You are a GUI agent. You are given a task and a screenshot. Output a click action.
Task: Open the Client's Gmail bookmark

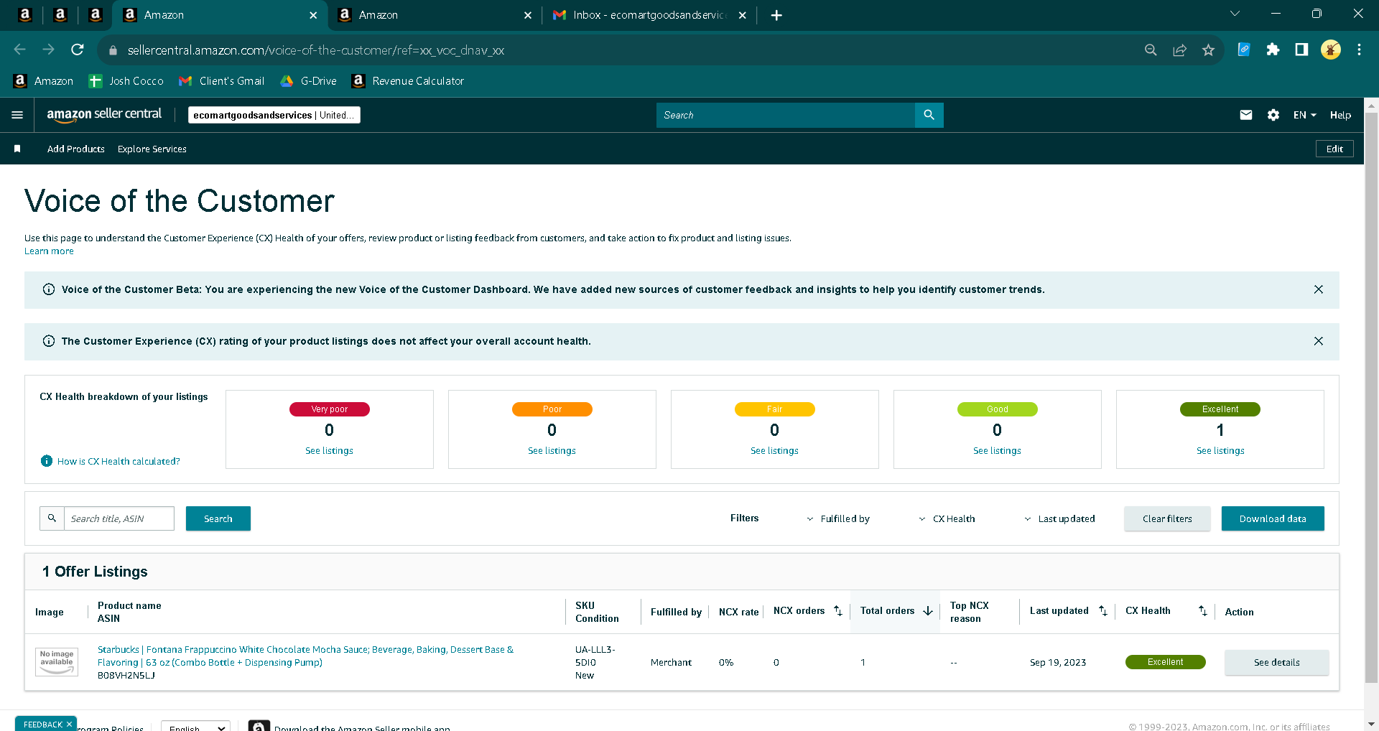click(x=221, y=81)
